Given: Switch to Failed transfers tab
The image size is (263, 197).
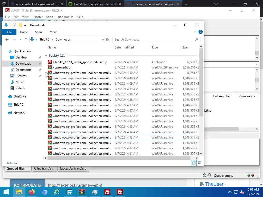Looking at the screenshot, I should (x=43, y=169).
